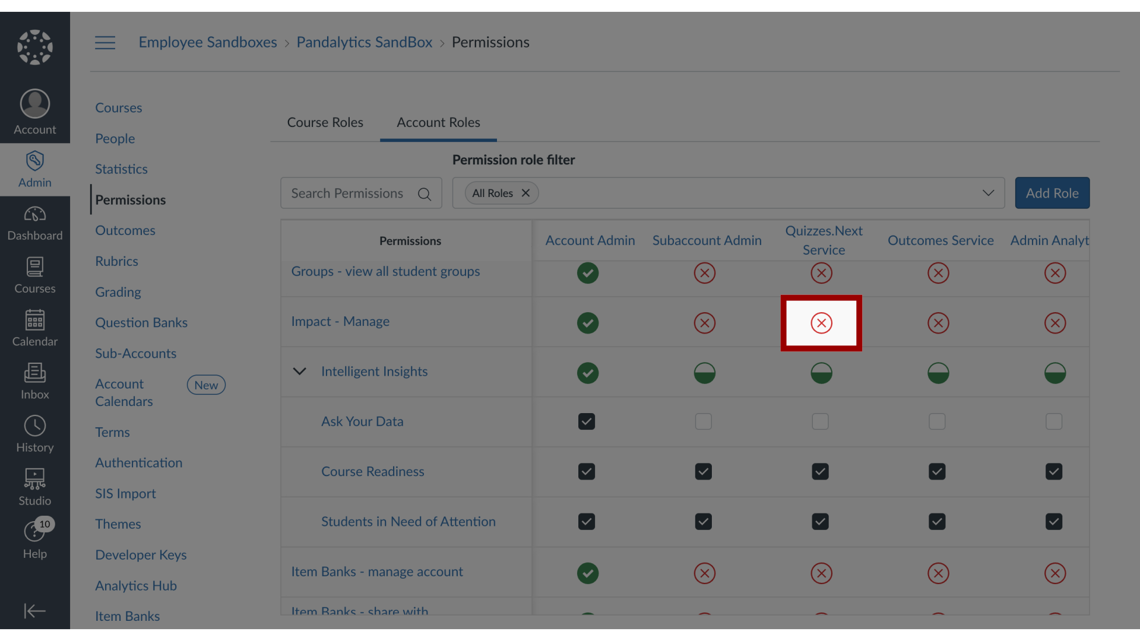
Task: Open Developer Keys in the admin menu
Action: [x=141, y=555]
